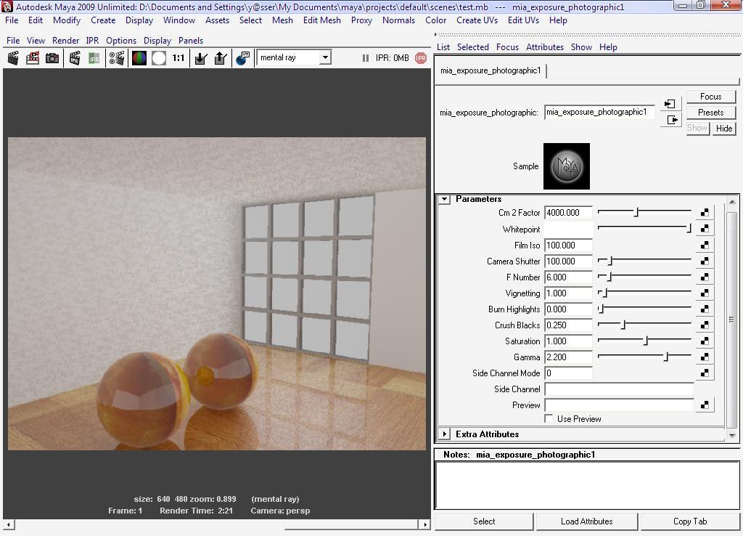Click the map button for Gamma
Image resolution: width=743 pixels, height=536 pixels.
705,357
